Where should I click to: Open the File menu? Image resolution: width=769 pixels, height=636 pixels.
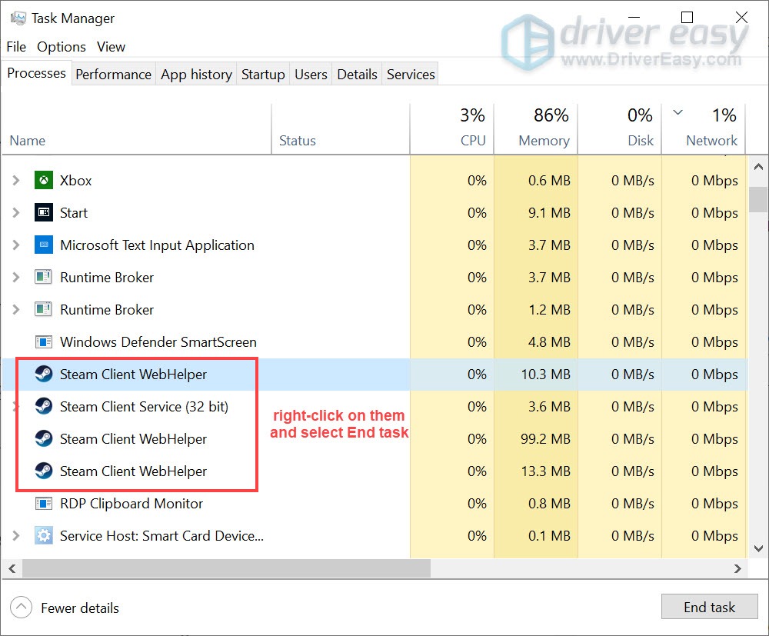click(x=16, y=47)
